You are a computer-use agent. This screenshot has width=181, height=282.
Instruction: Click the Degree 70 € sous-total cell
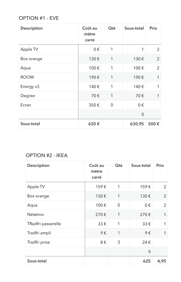click(134, 96)
